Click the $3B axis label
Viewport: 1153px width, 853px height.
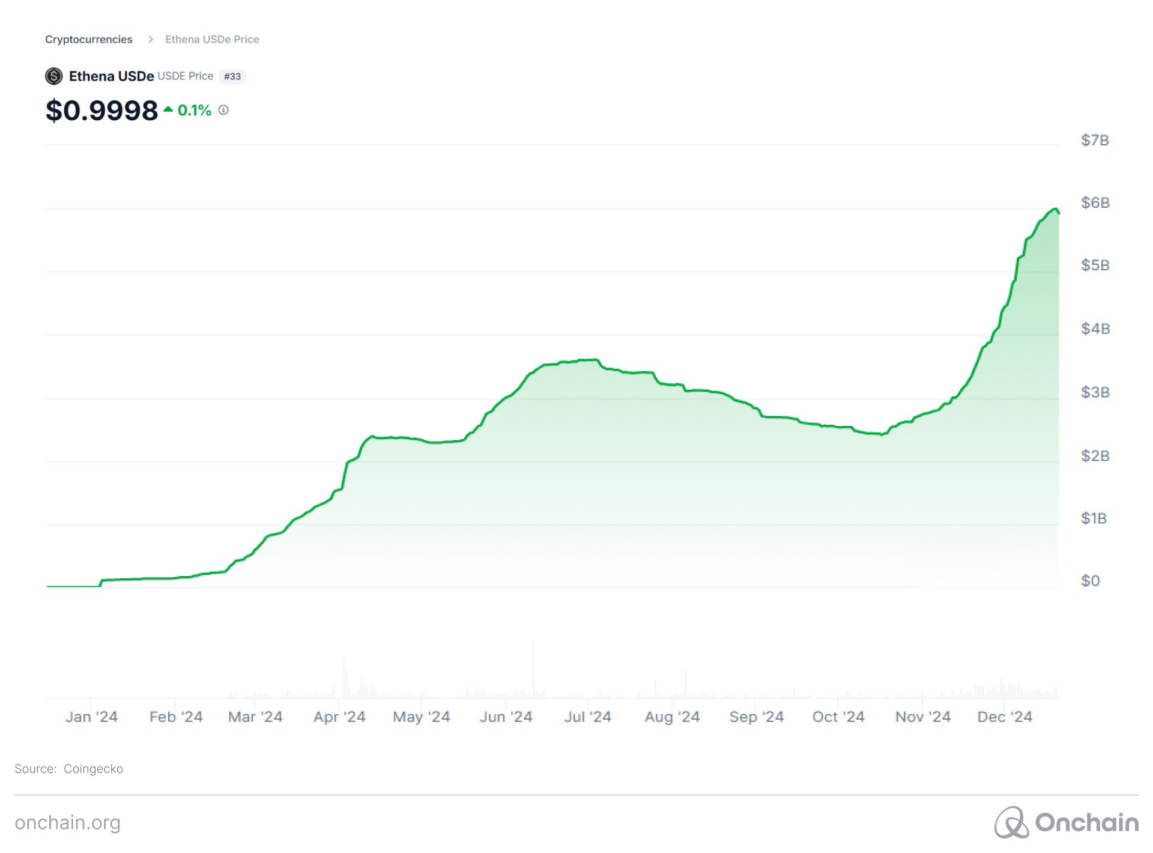point(1095,392)
